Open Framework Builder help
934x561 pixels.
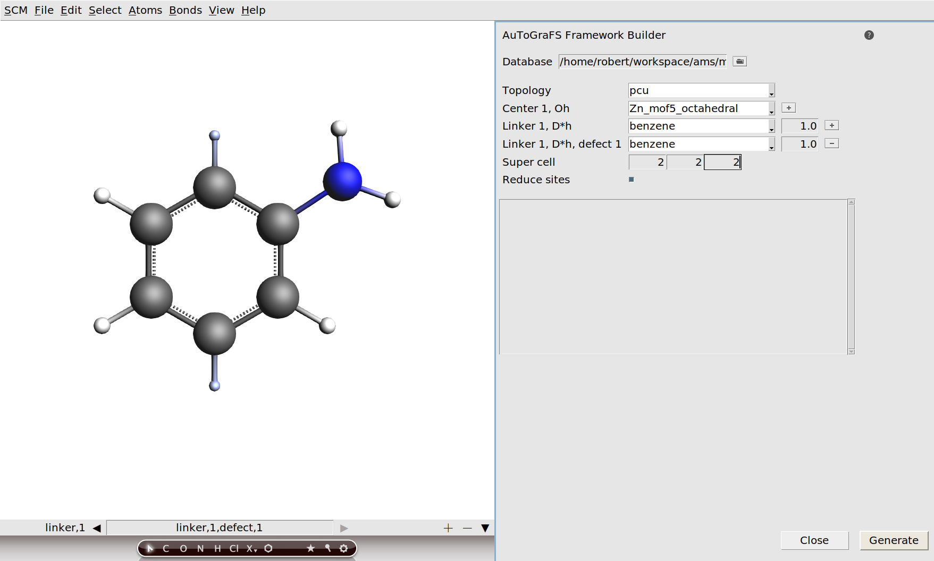[869, 35]
